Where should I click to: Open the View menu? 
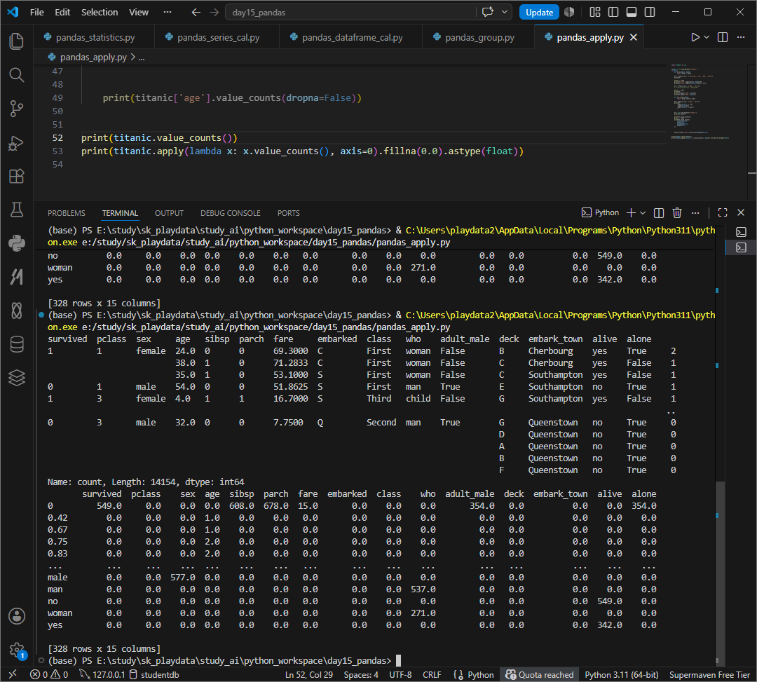139,12
